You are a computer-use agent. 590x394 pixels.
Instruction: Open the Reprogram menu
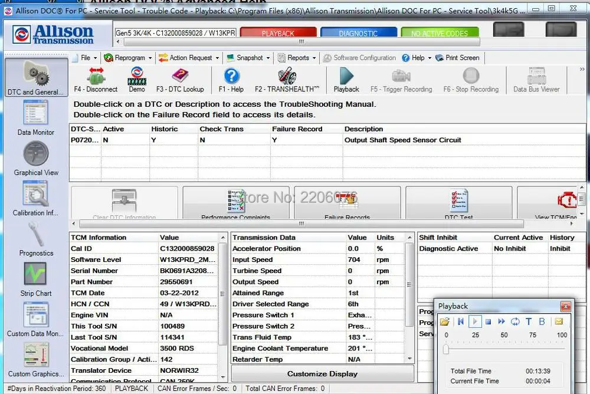tap(128, 58)
